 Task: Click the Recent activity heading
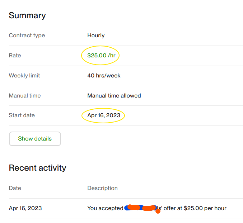pyautogui.click(x=37, y=168)
